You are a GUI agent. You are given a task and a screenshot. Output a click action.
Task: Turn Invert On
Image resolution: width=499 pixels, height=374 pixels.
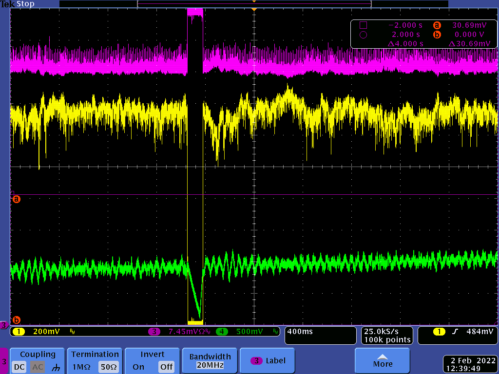point(138,367)
